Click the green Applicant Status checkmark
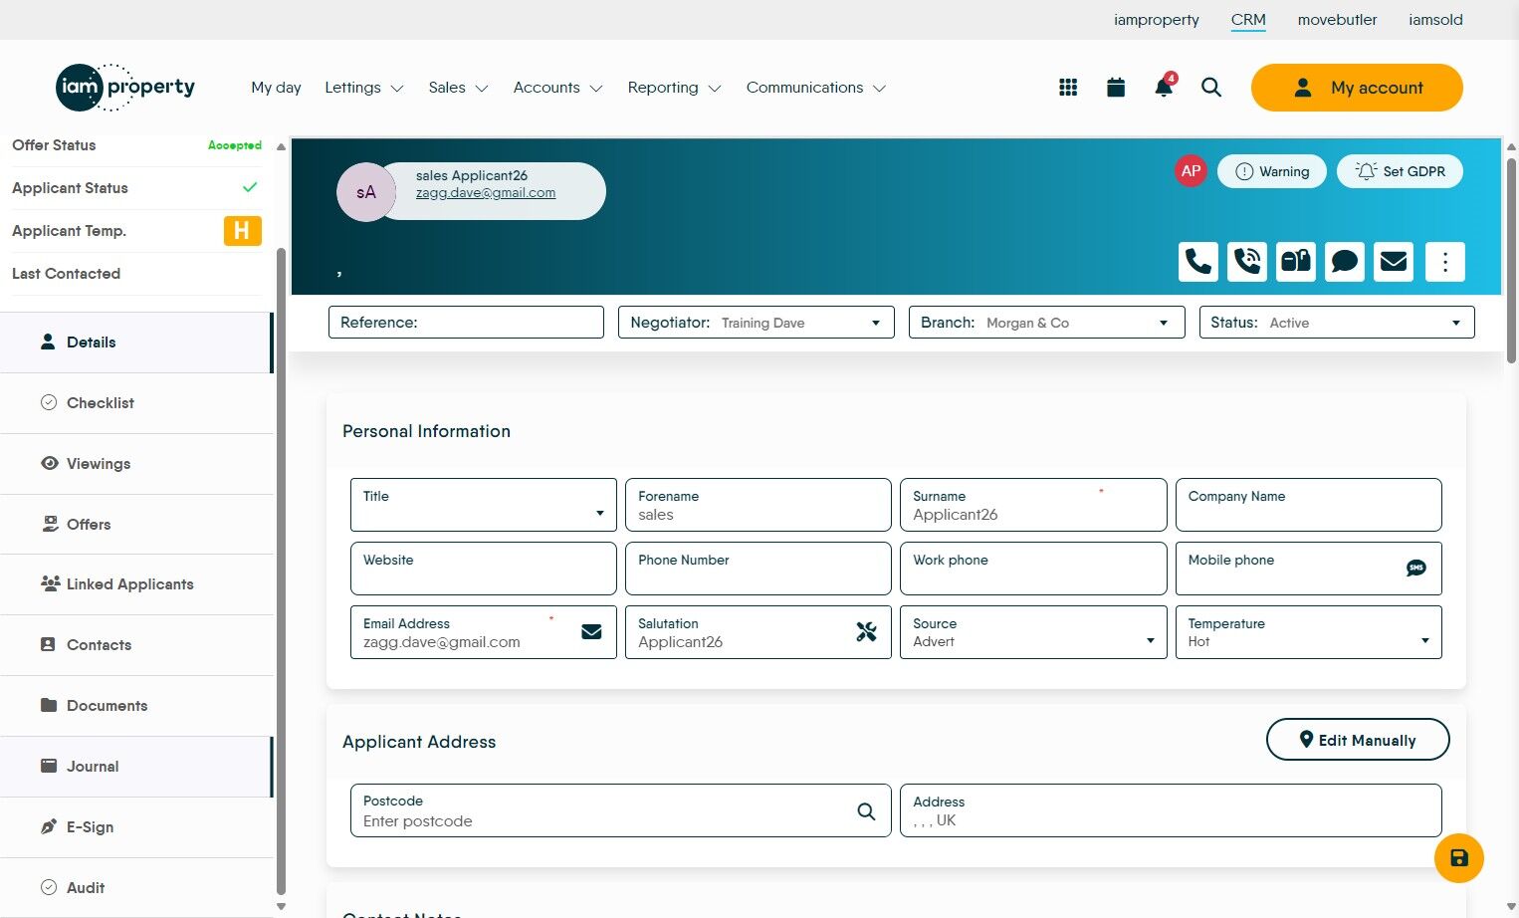 (250, 187)
